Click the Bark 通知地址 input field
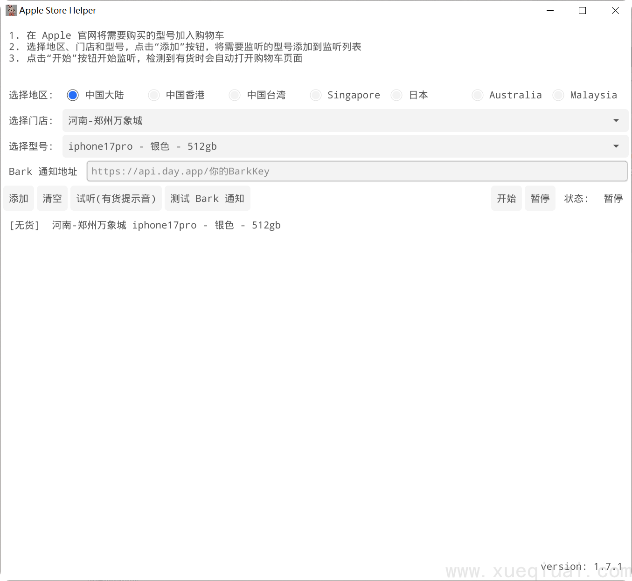The height and width of the screenshot is (581, 632). pyautogui.click(x=357, y=171)
